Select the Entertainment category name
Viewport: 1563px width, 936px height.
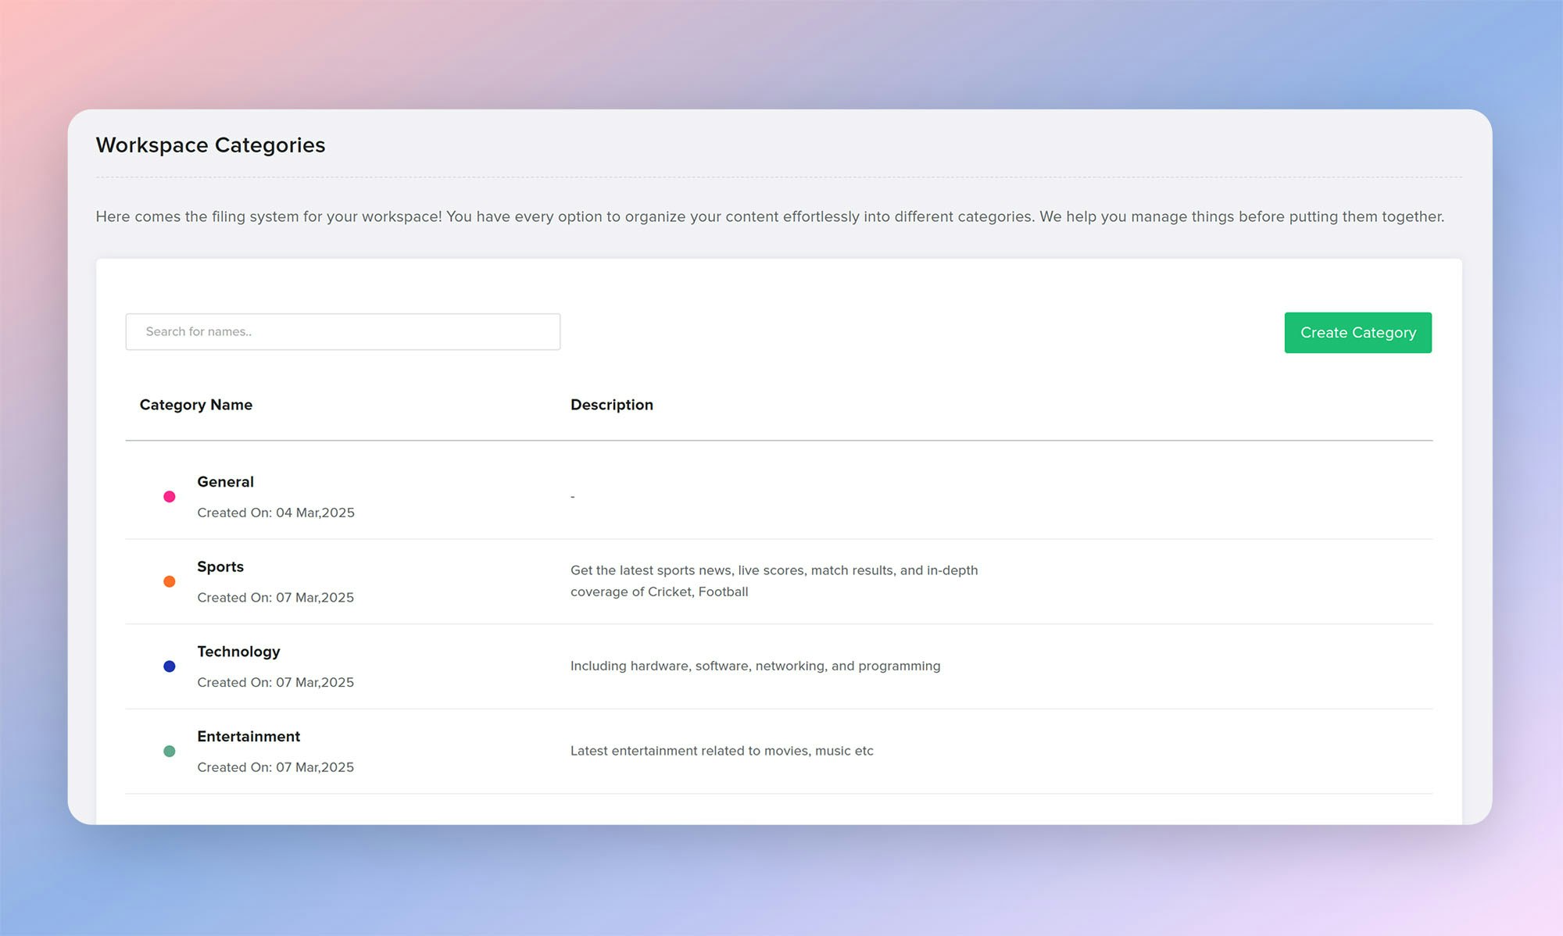tap(249, 737)
